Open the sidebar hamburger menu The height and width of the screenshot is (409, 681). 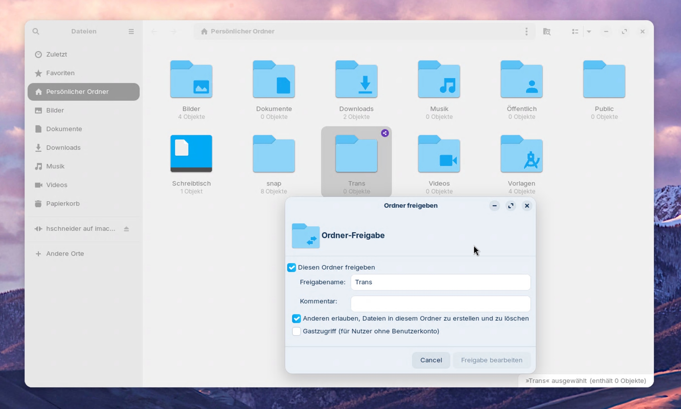click(131, 31)
